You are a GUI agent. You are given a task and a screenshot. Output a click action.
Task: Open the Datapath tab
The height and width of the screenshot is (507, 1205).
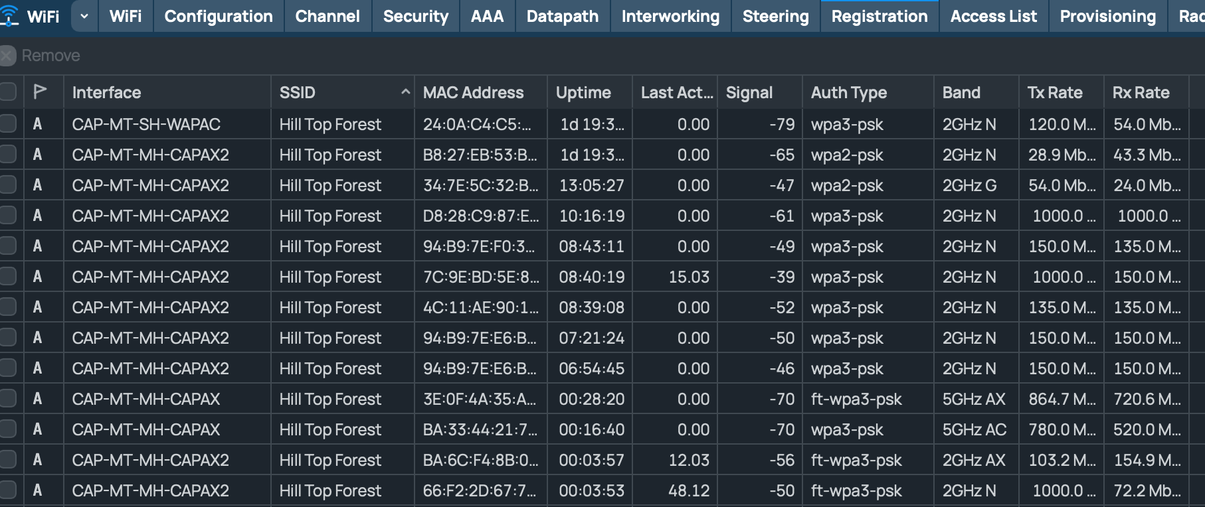pyautogui.click(x=563, y=16)
